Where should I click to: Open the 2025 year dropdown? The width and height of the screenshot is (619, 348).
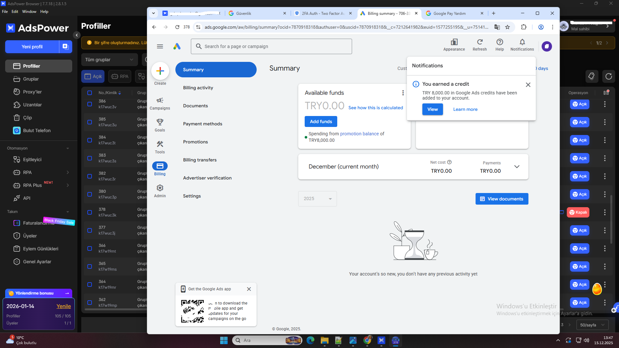318,199
